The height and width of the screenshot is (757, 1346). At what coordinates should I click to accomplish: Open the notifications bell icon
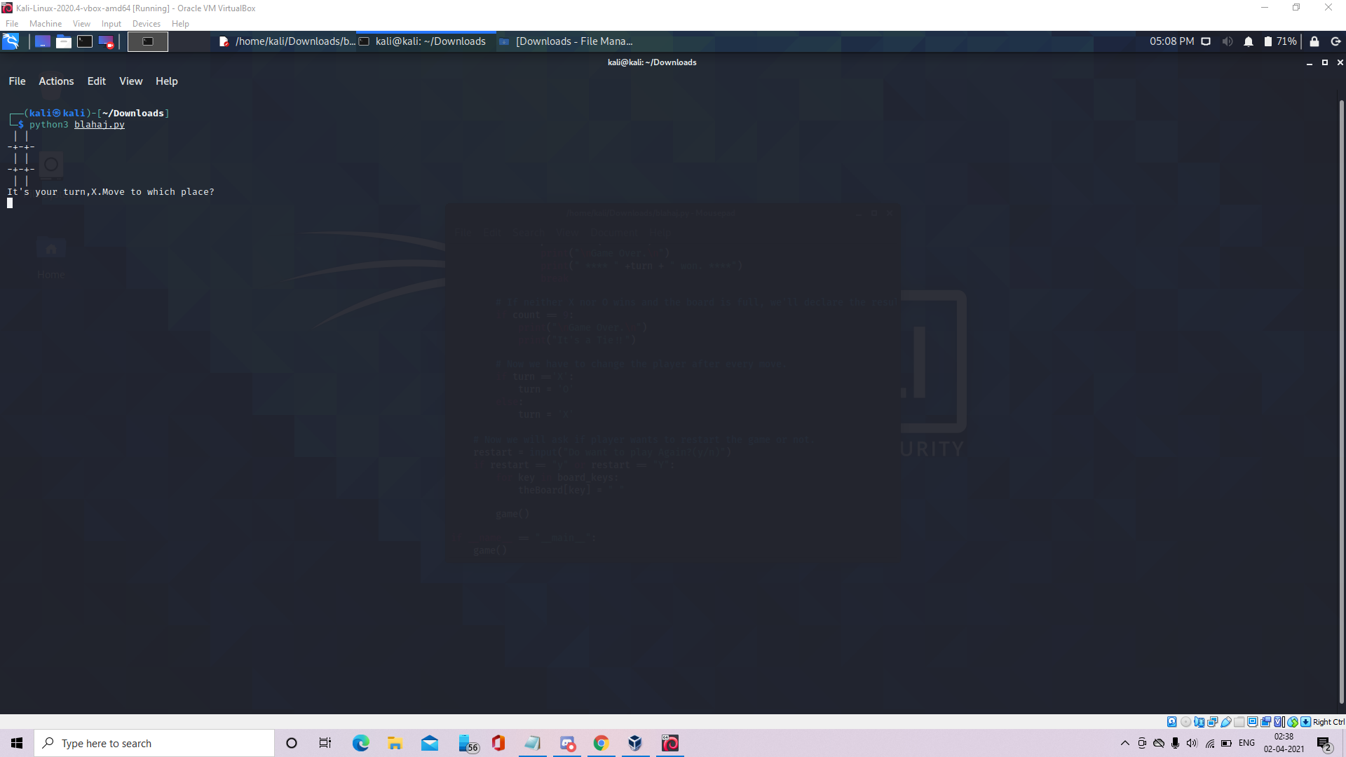(x=1249, y=41)
